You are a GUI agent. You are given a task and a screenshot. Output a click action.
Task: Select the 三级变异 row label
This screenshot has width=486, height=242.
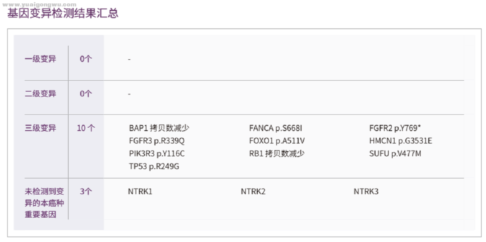pos(41,128)
